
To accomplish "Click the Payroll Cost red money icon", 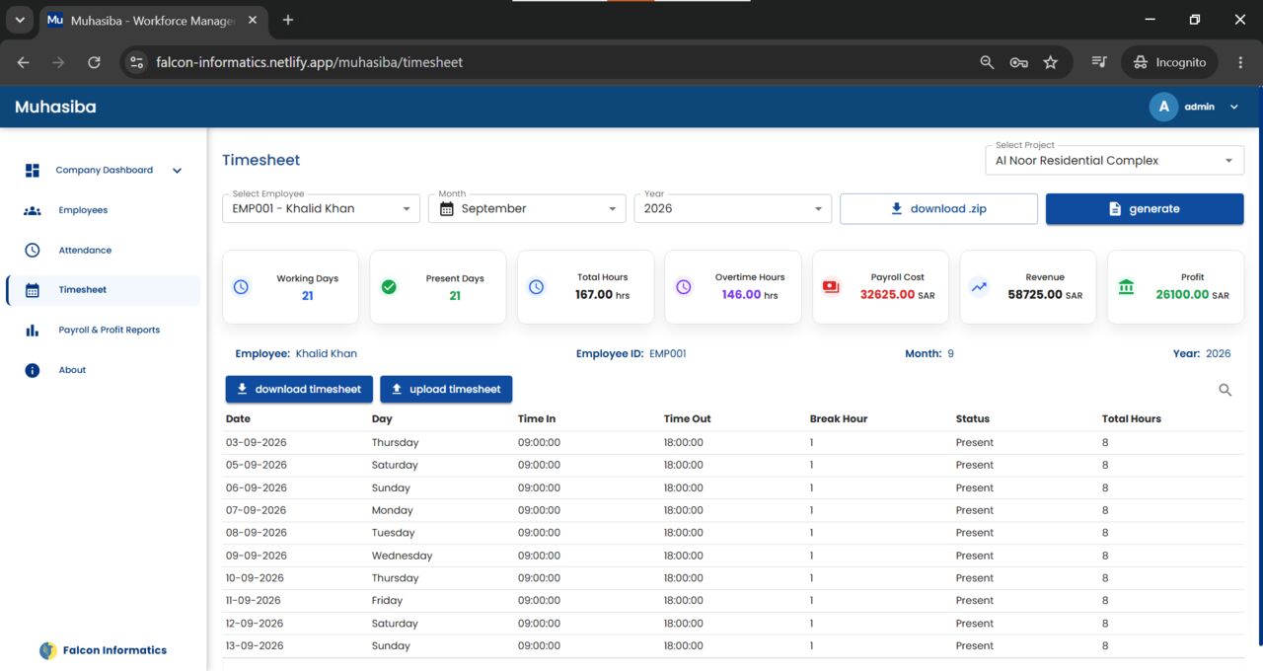I will coord(831,287).
